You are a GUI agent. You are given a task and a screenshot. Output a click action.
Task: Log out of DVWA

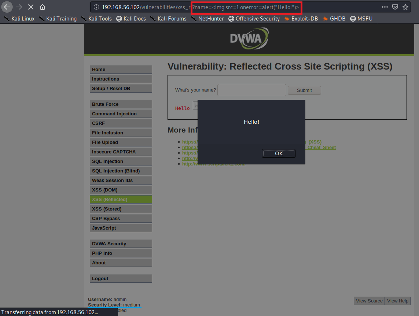[121, 279]
